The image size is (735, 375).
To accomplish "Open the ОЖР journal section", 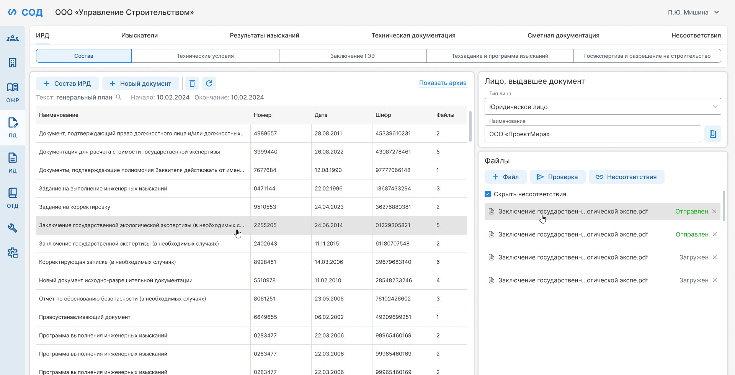I will [13, 93].
